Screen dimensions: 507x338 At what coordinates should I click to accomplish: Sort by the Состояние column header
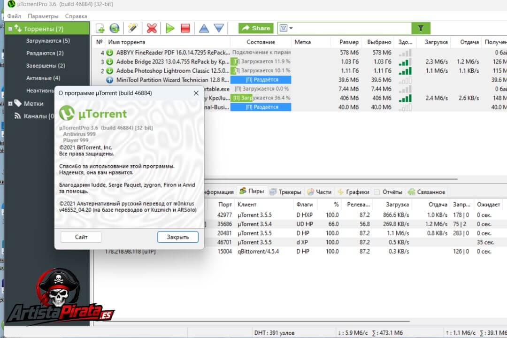tap(261, 42)
